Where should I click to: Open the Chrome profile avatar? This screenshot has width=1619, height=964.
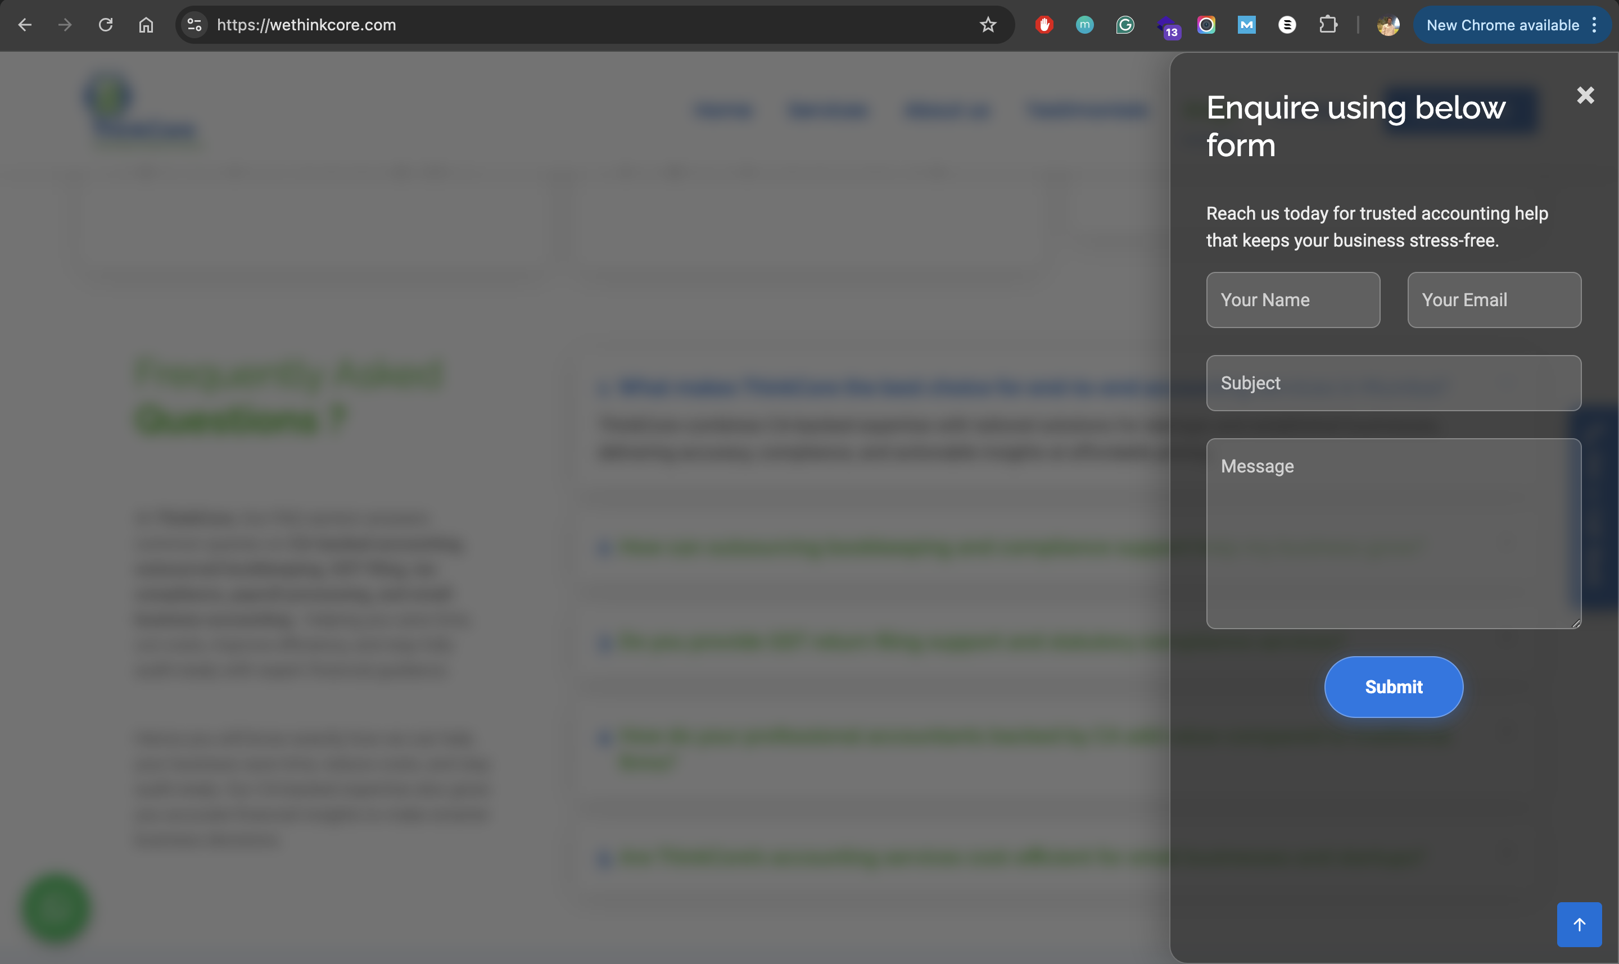pyautogui.click(x=1387, y=25)
